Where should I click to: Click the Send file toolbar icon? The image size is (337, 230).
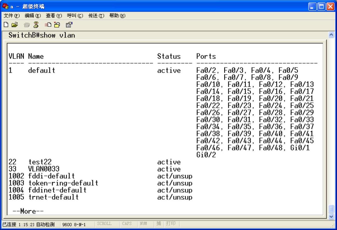pos(48,25)
